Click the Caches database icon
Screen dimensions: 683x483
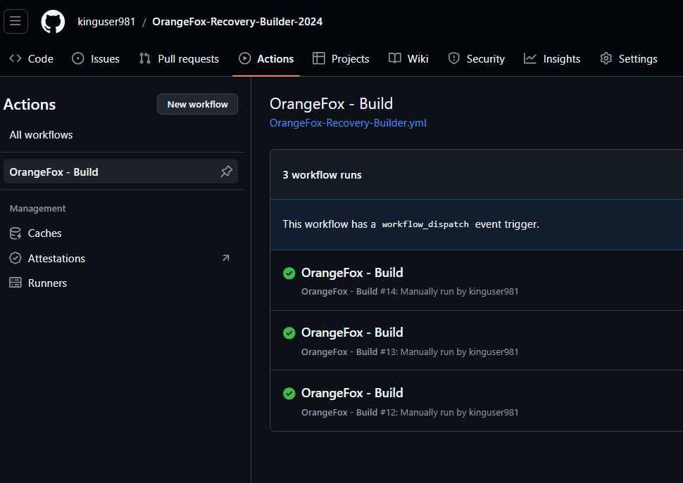pos(15,233)
